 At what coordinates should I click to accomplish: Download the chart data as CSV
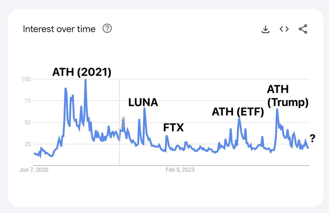coord(265,29)
